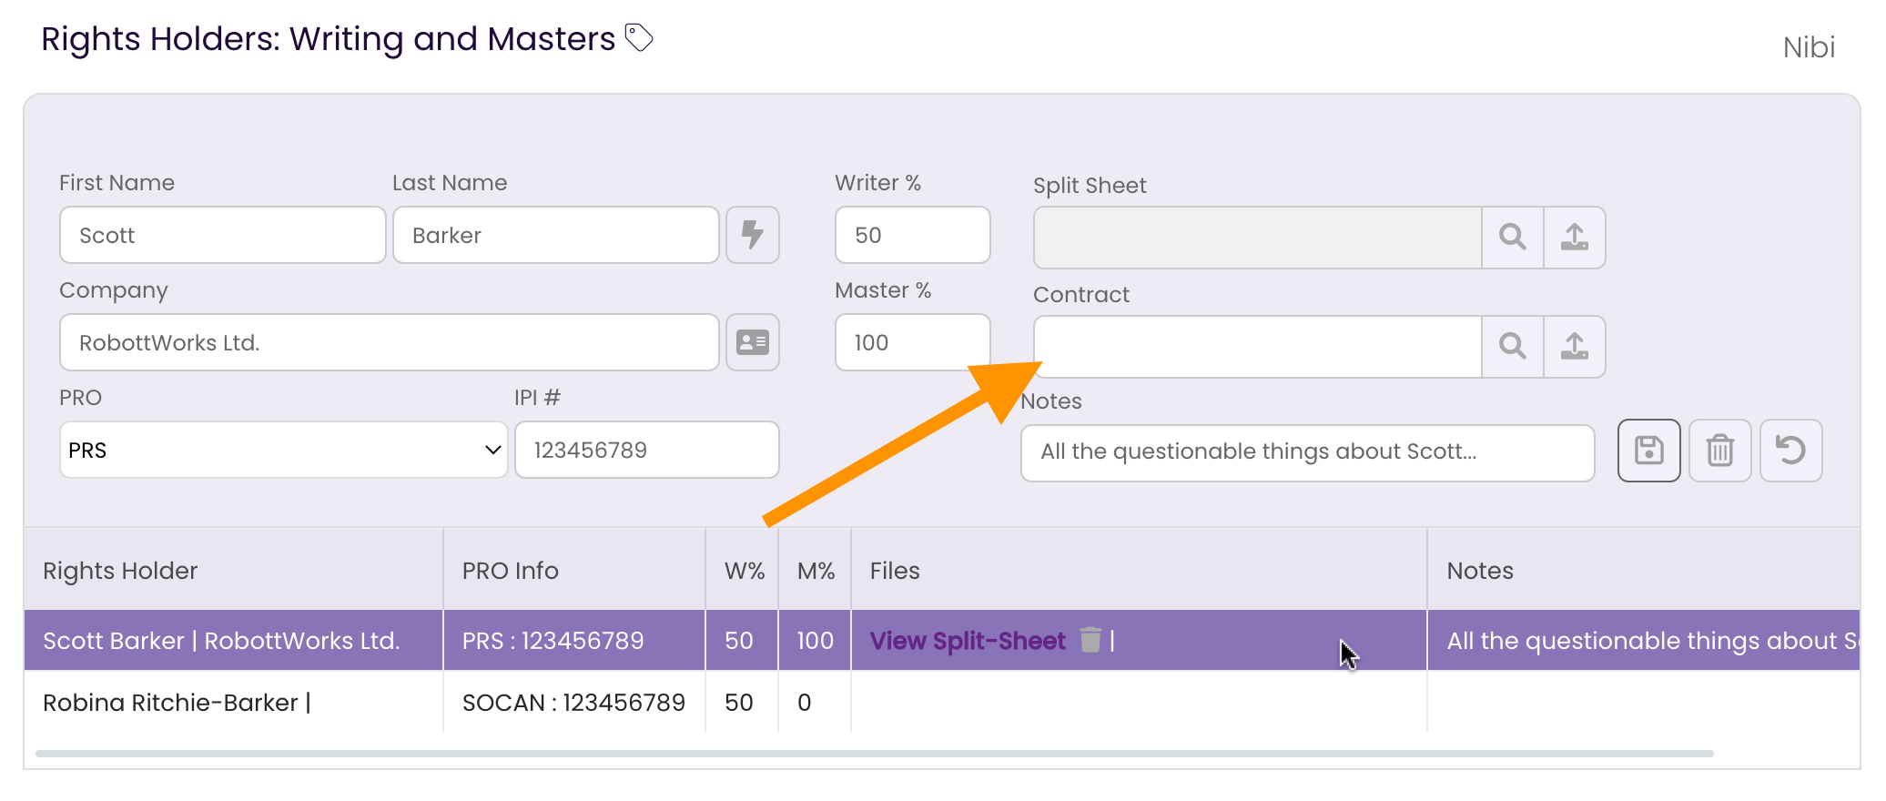Viewport: 1886px width, 801px height.
Task: Upload a Split Sheet file
Action: (1575, 237)
